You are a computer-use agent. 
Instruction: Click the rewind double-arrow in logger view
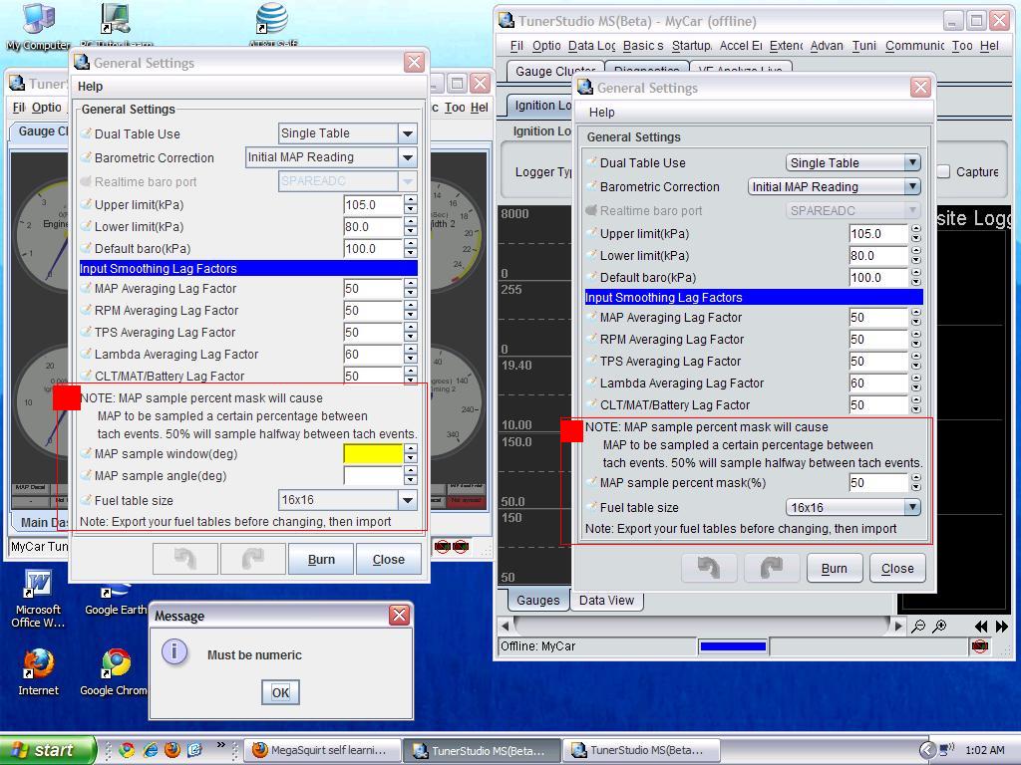981,627
